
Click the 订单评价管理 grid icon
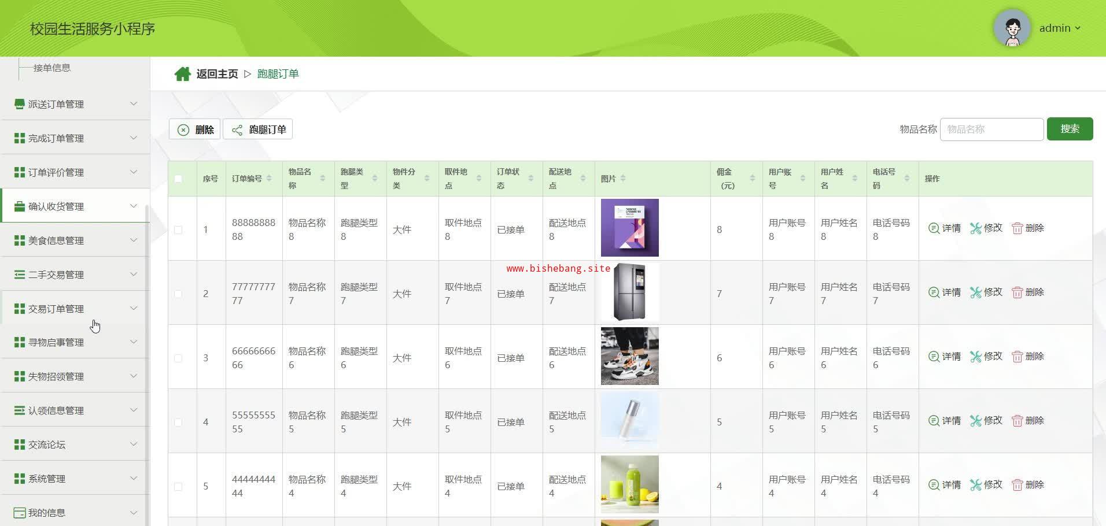point(20,172)
